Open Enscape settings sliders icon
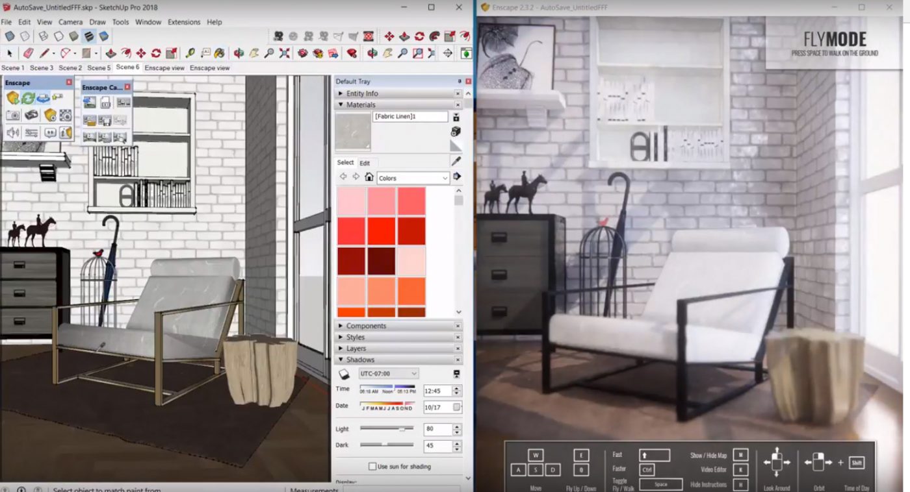The width and height of the screenshot is (910, 492). (x=31, y=133)
